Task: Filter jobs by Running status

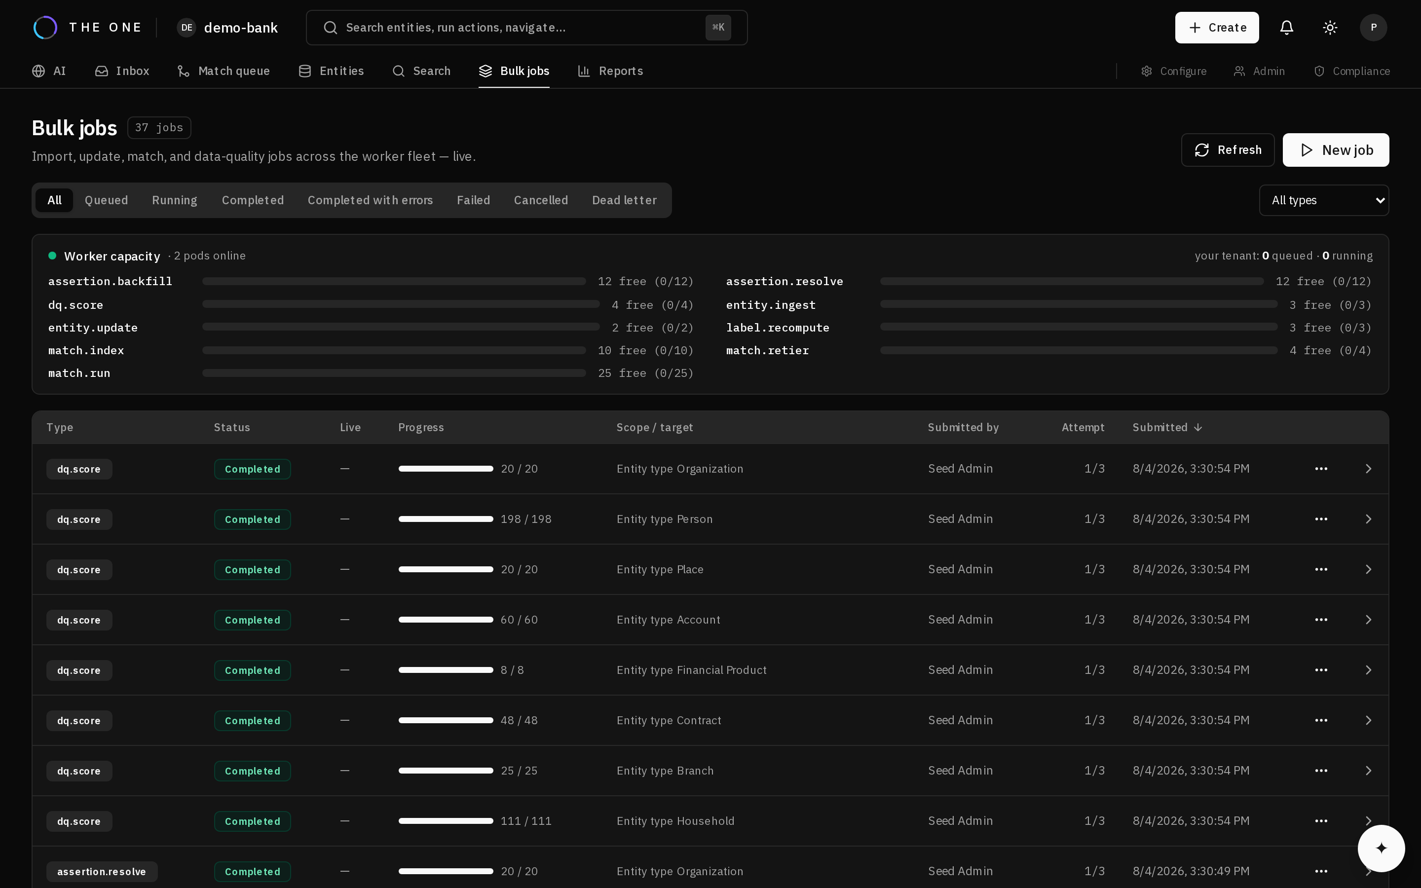Action: tap(174, 200)
